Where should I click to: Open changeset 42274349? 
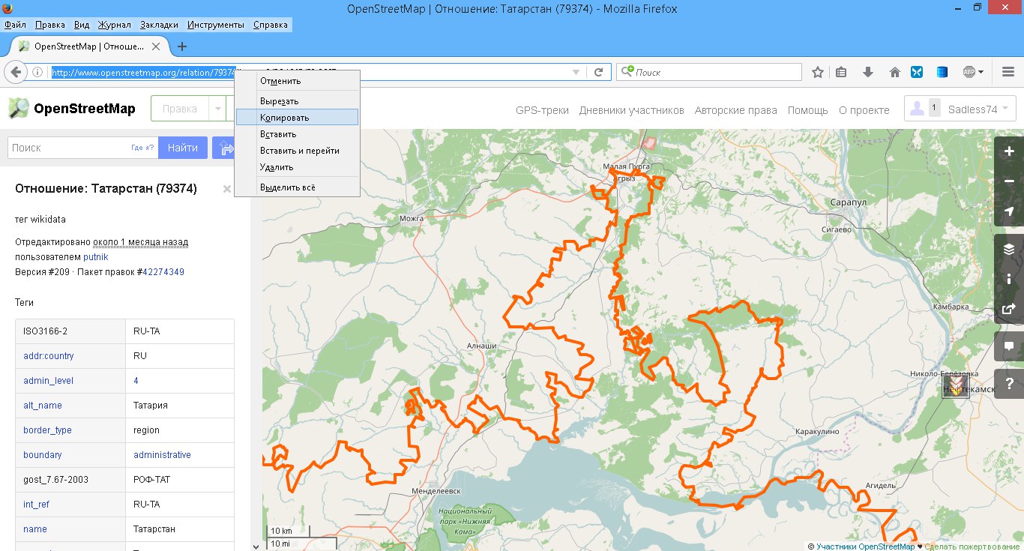tap(163, 272)
